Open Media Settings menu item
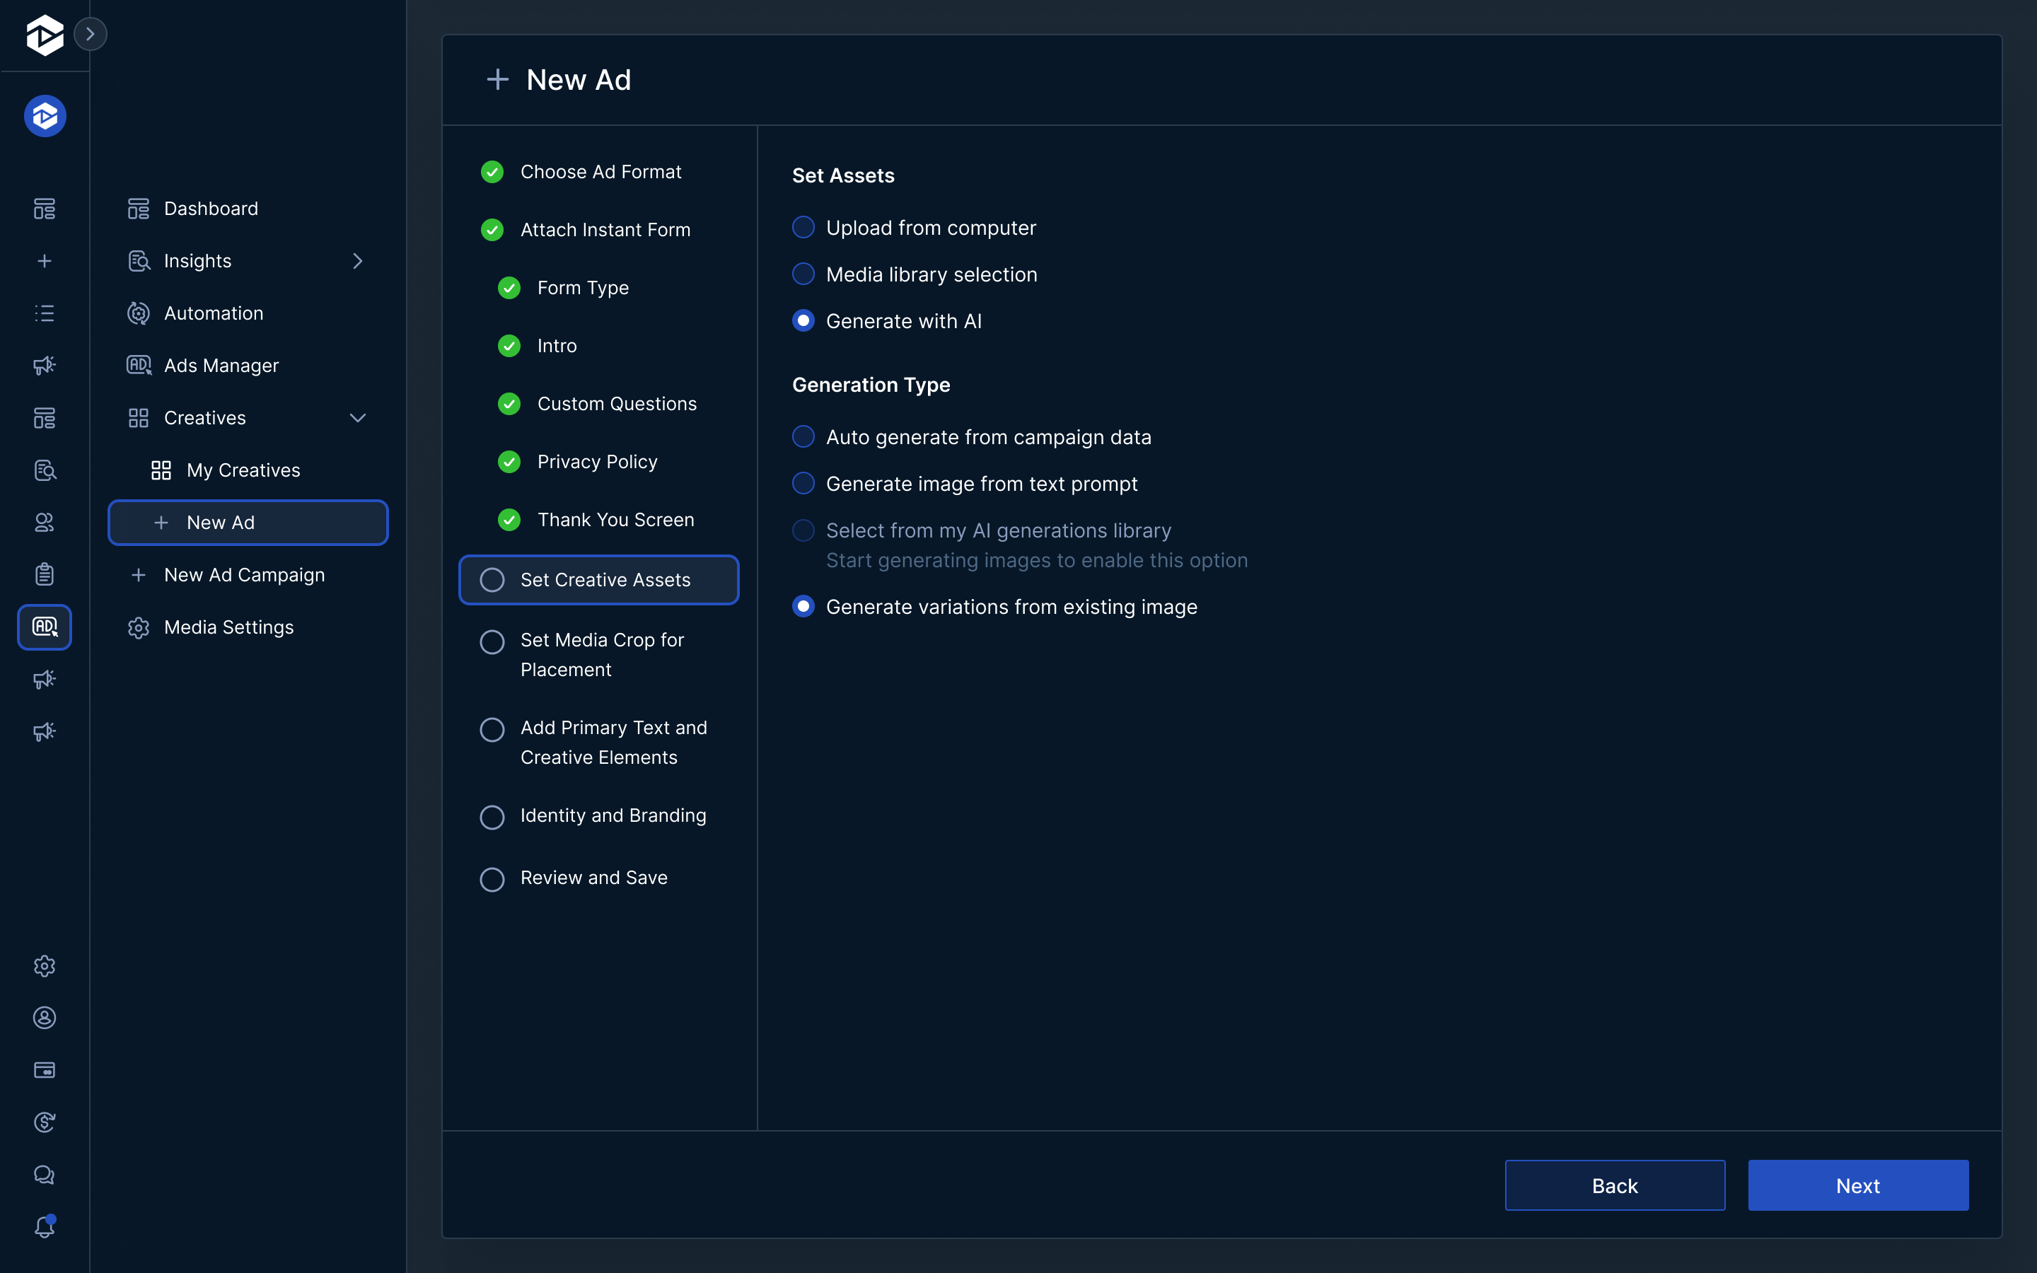Viewport: 2037px width, 1273px height. pos(228,627)
